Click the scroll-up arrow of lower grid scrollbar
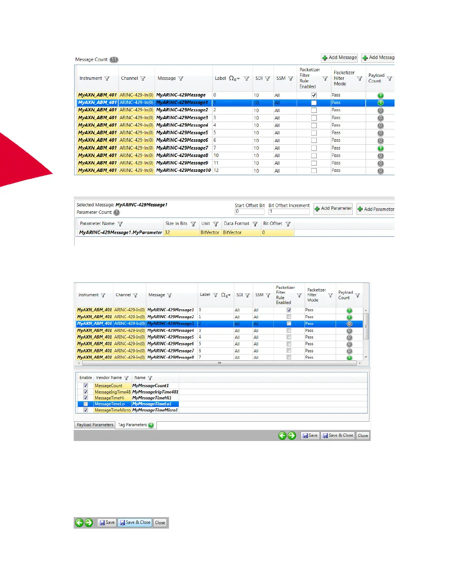The width and height of the screenshot is (454, 588). pos(366,310)
